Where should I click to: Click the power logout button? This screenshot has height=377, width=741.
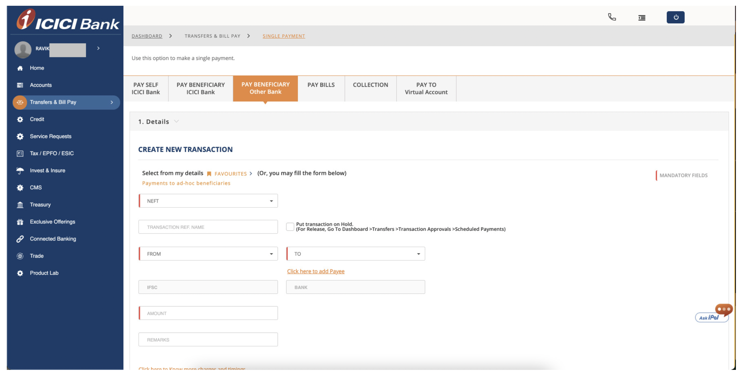[675, 17]
